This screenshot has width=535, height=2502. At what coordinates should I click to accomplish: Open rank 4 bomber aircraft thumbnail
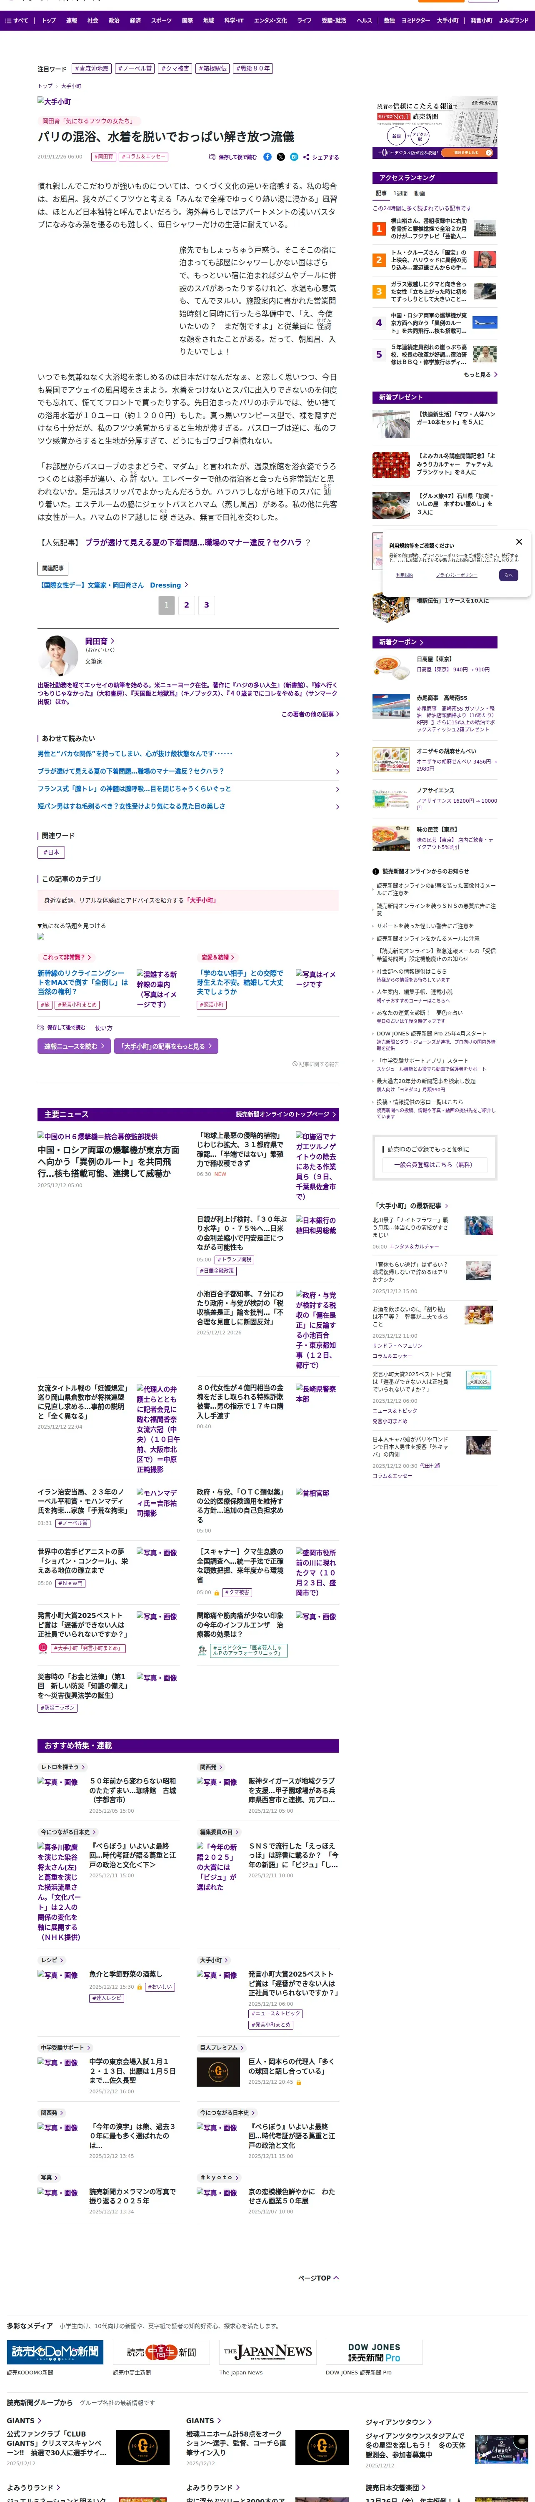[x=485, y=322]
